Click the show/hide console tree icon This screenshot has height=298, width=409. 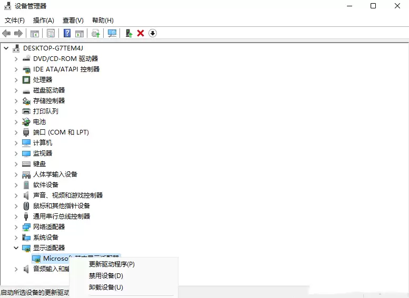pos(34,33)
